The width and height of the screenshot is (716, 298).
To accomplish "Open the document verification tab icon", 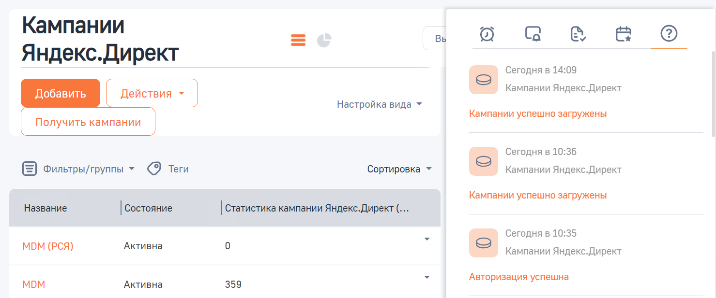I will pyautogui.click(x=578, y=34).
